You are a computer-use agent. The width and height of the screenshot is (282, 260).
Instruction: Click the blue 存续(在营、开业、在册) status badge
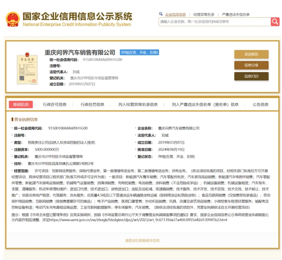[139, 52]
